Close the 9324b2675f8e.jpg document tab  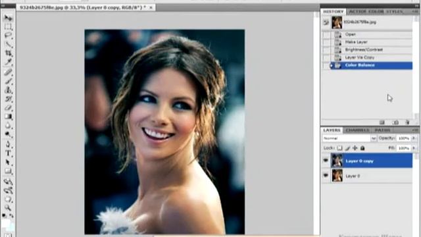click(151, 7)
